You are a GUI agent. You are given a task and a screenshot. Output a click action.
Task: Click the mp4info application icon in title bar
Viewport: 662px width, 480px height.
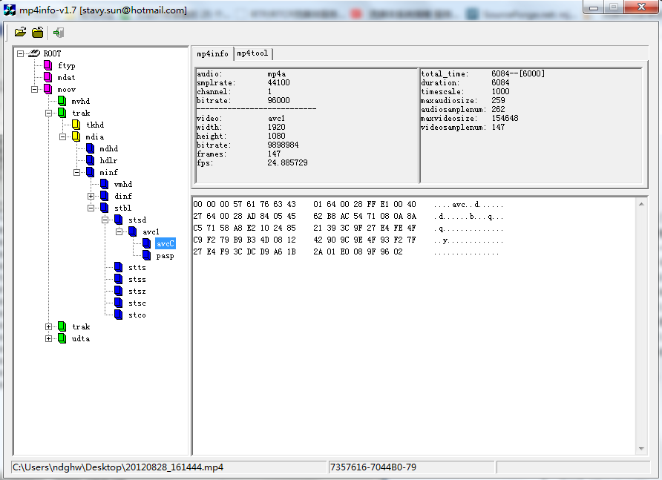tap(10, 10)
